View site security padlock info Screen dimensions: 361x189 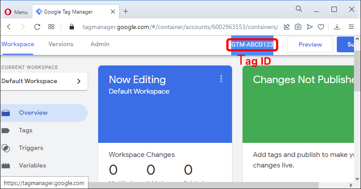pyautogui.click(x=72, y=27)
